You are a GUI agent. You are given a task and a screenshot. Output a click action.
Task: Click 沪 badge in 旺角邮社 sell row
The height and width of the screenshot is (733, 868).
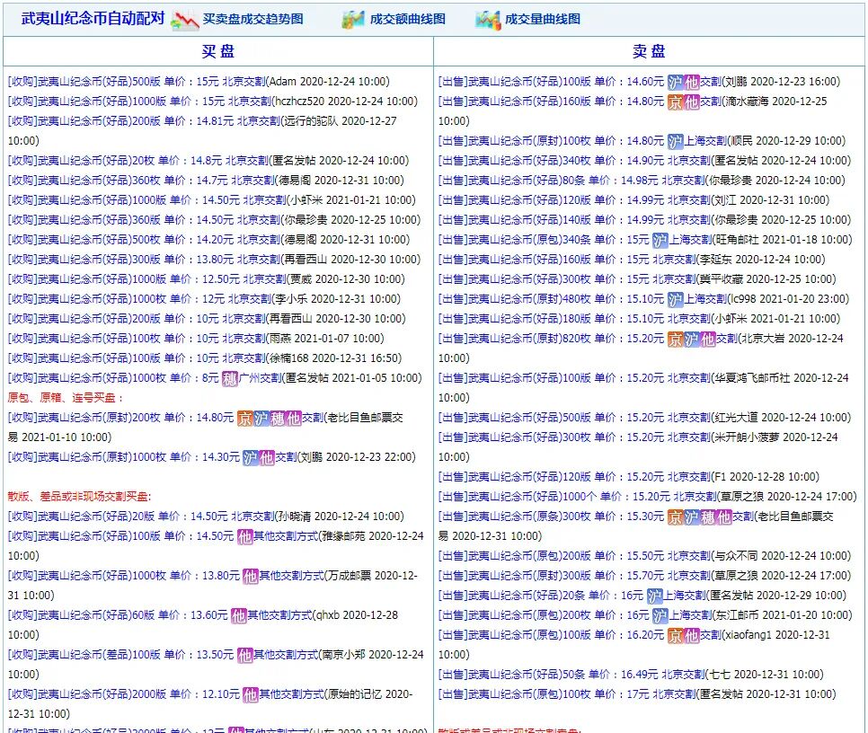coord(660,240)
